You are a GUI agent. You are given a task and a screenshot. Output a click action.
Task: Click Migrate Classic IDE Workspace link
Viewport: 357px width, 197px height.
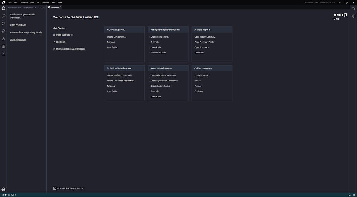pyautogui.click(x=71, y=49)
